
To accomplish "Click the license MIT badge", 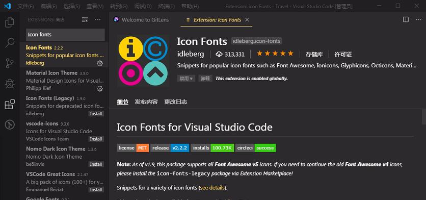I will tap(133, 148).
